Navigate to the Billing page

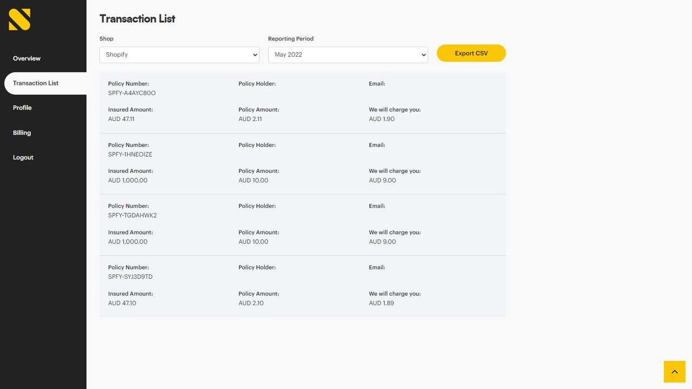click(x=22, y=132)
